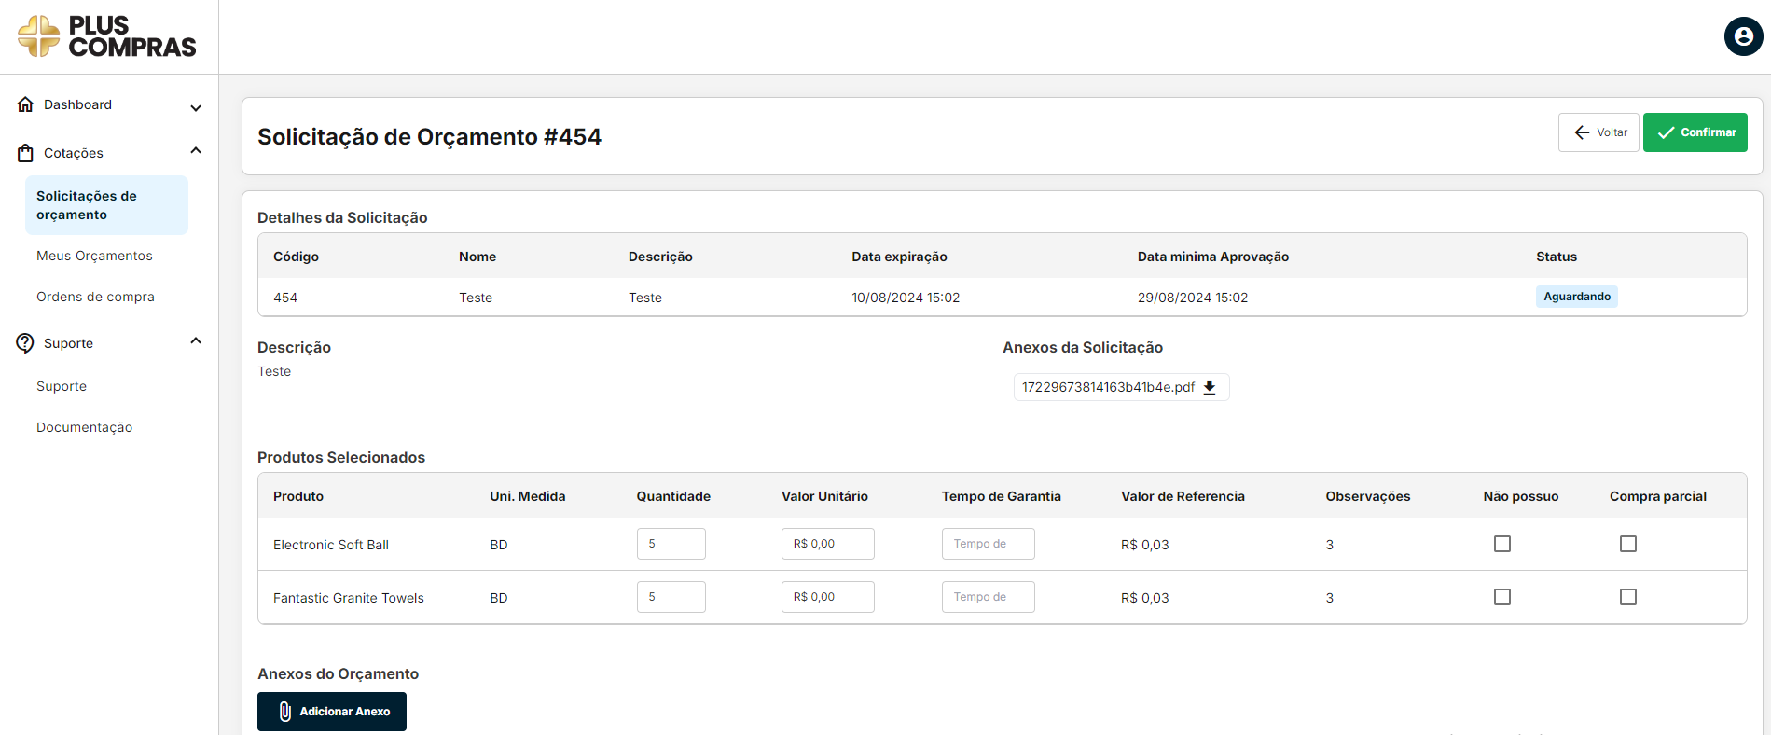Screen dimensions: 1771x735
Task: Click the back arrow icon in Voltar
Action: coord(1582,132)
